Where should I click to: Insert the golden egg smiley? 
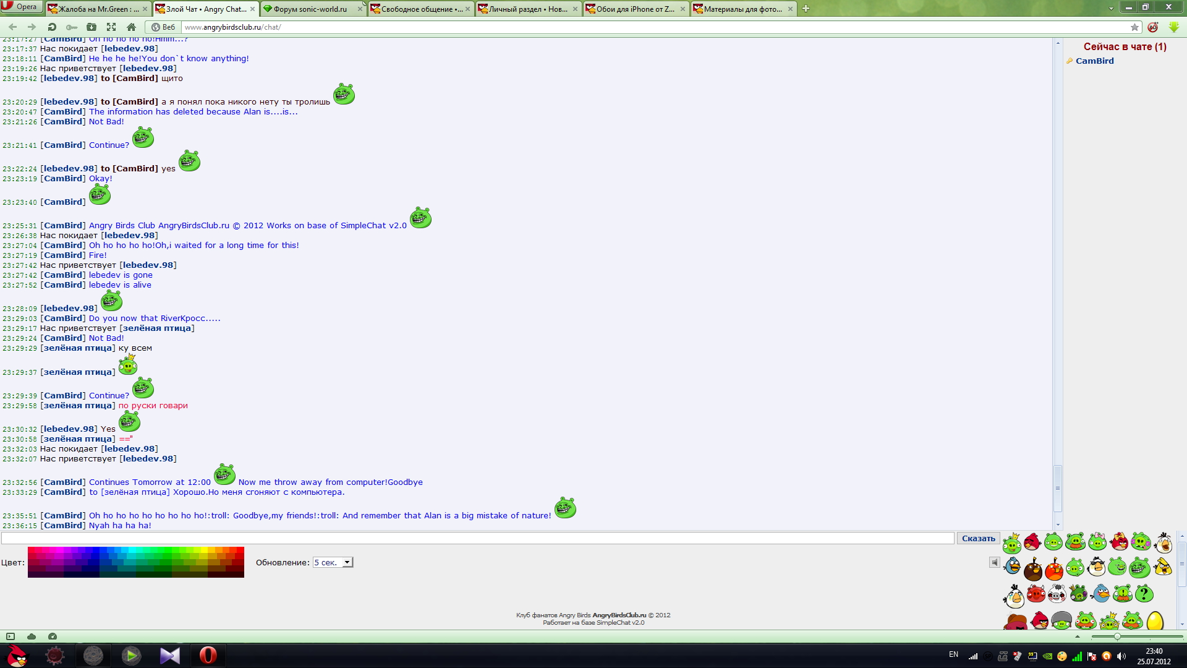(x=1155, y=620)
